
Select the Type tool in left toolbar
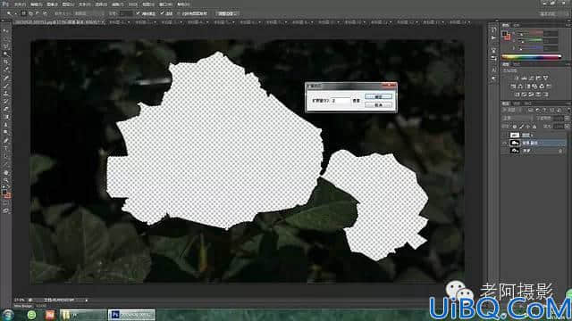(x=6, y=149)
